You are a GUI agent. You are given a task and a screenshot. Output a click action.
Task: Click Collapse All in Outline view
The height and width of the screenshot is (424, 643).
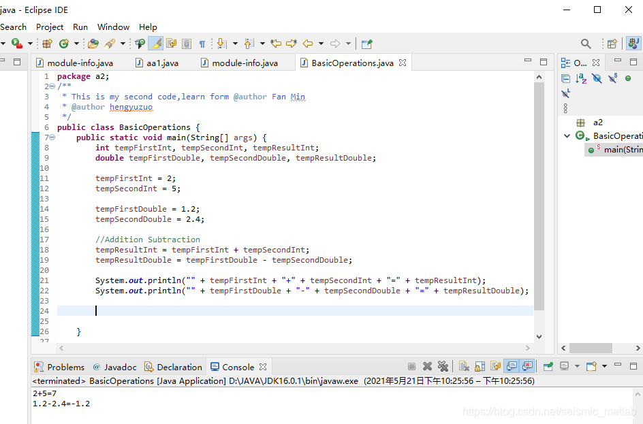point(566,78)
